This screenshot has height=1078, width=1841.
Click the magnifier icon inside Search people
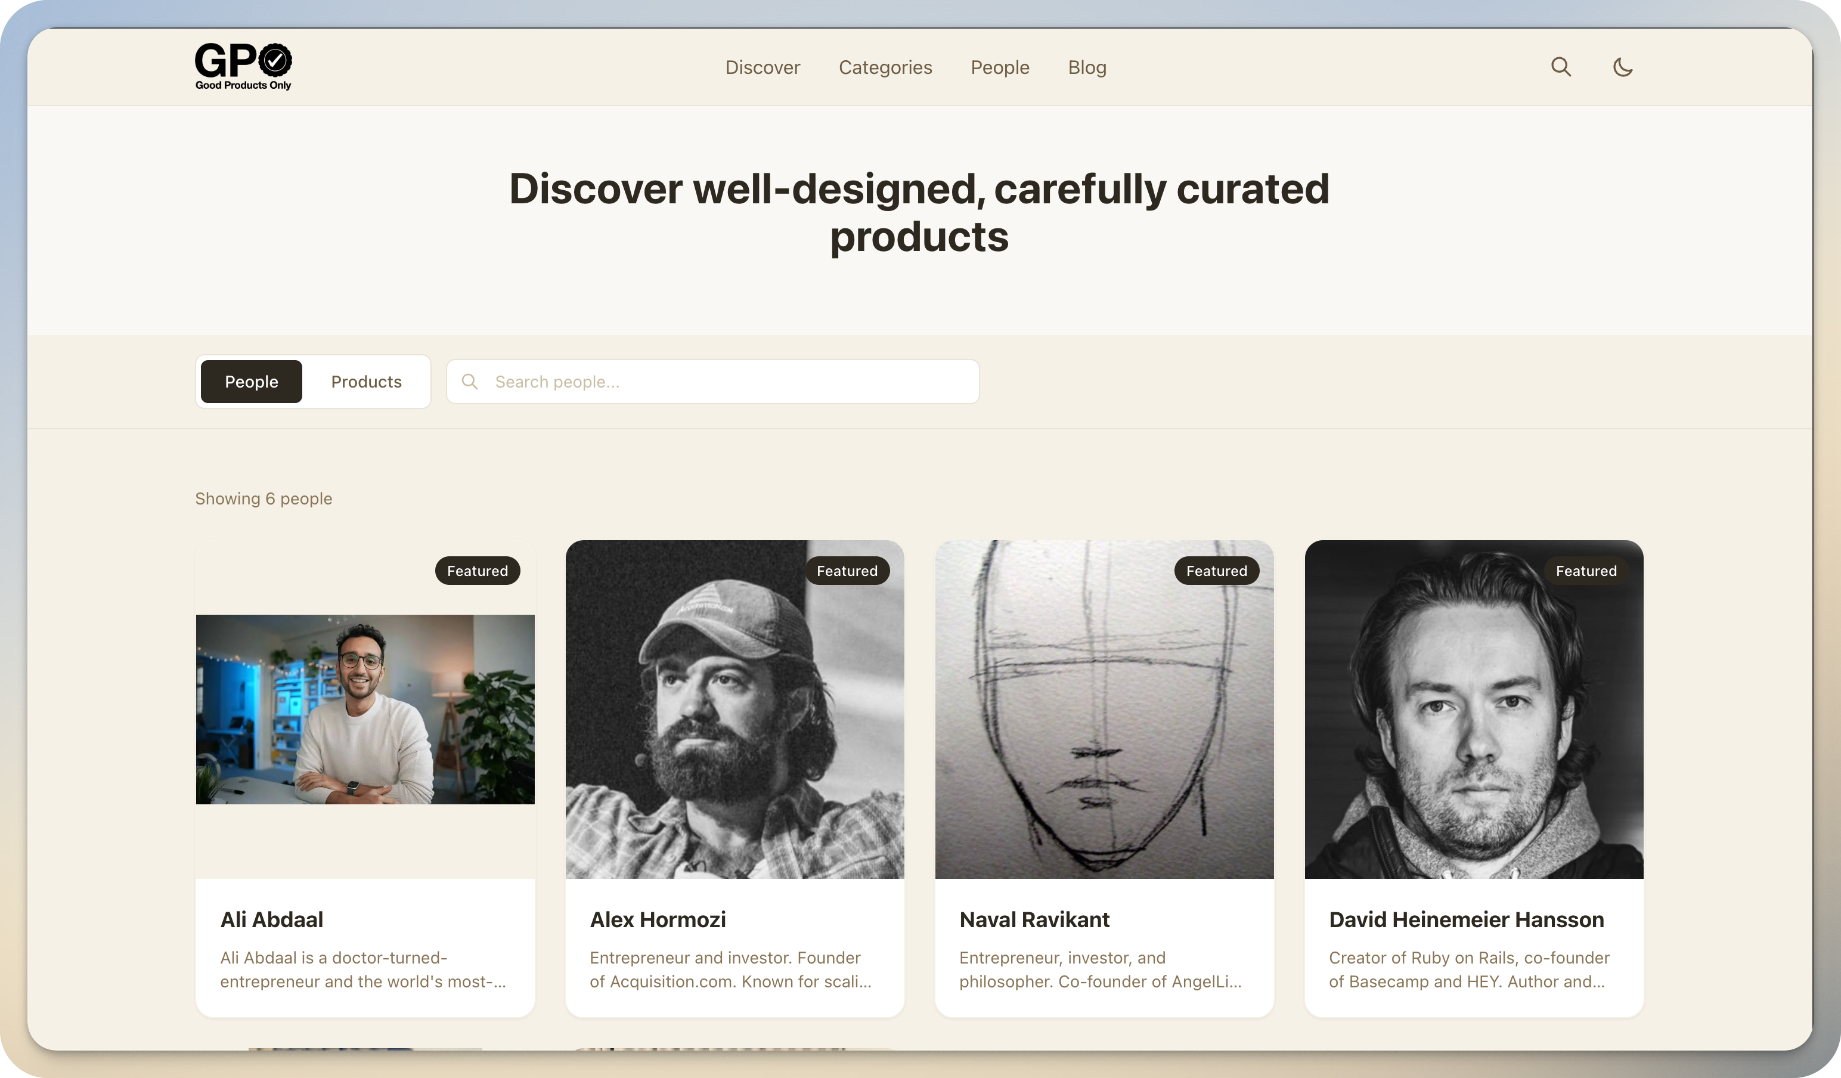470,382
